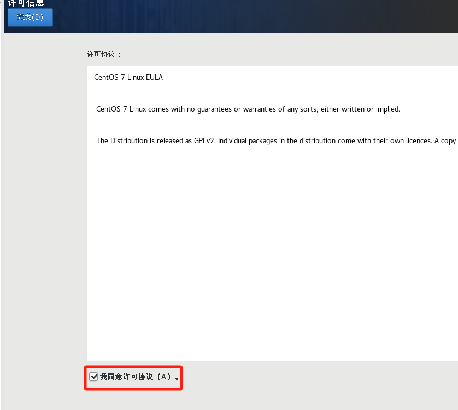
Task: Click the 'Distribution is released as GPLv2' line
Action: click(276, 141)
